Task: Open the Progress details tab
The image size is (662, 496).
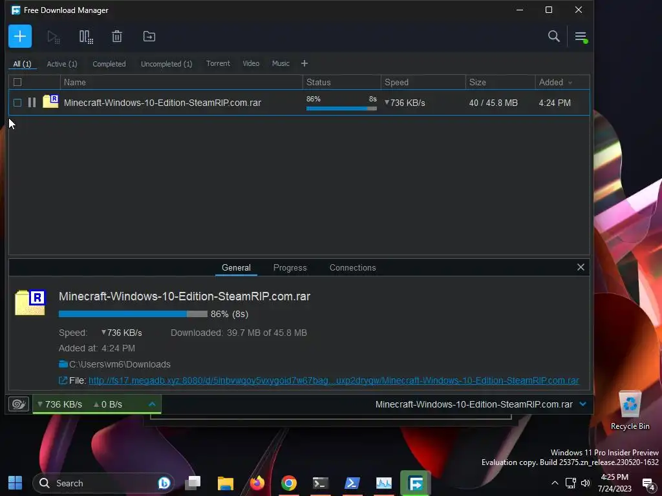Action: point(290,268)
